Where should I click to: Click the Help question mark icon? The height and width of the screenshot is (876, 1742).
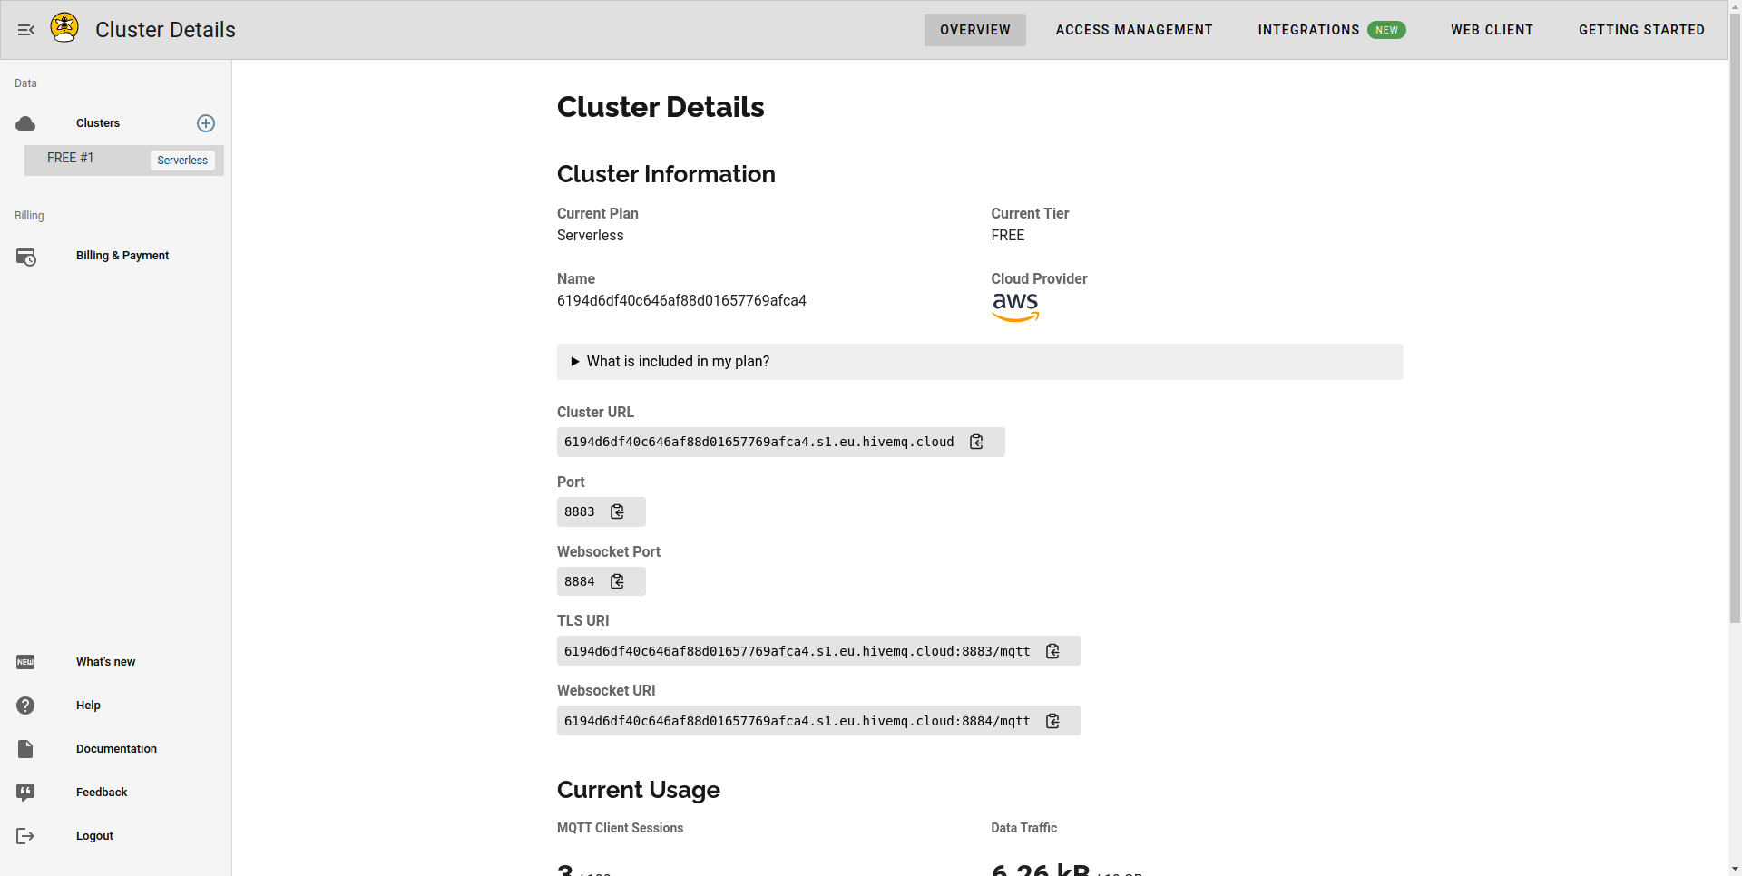(25, 706)
